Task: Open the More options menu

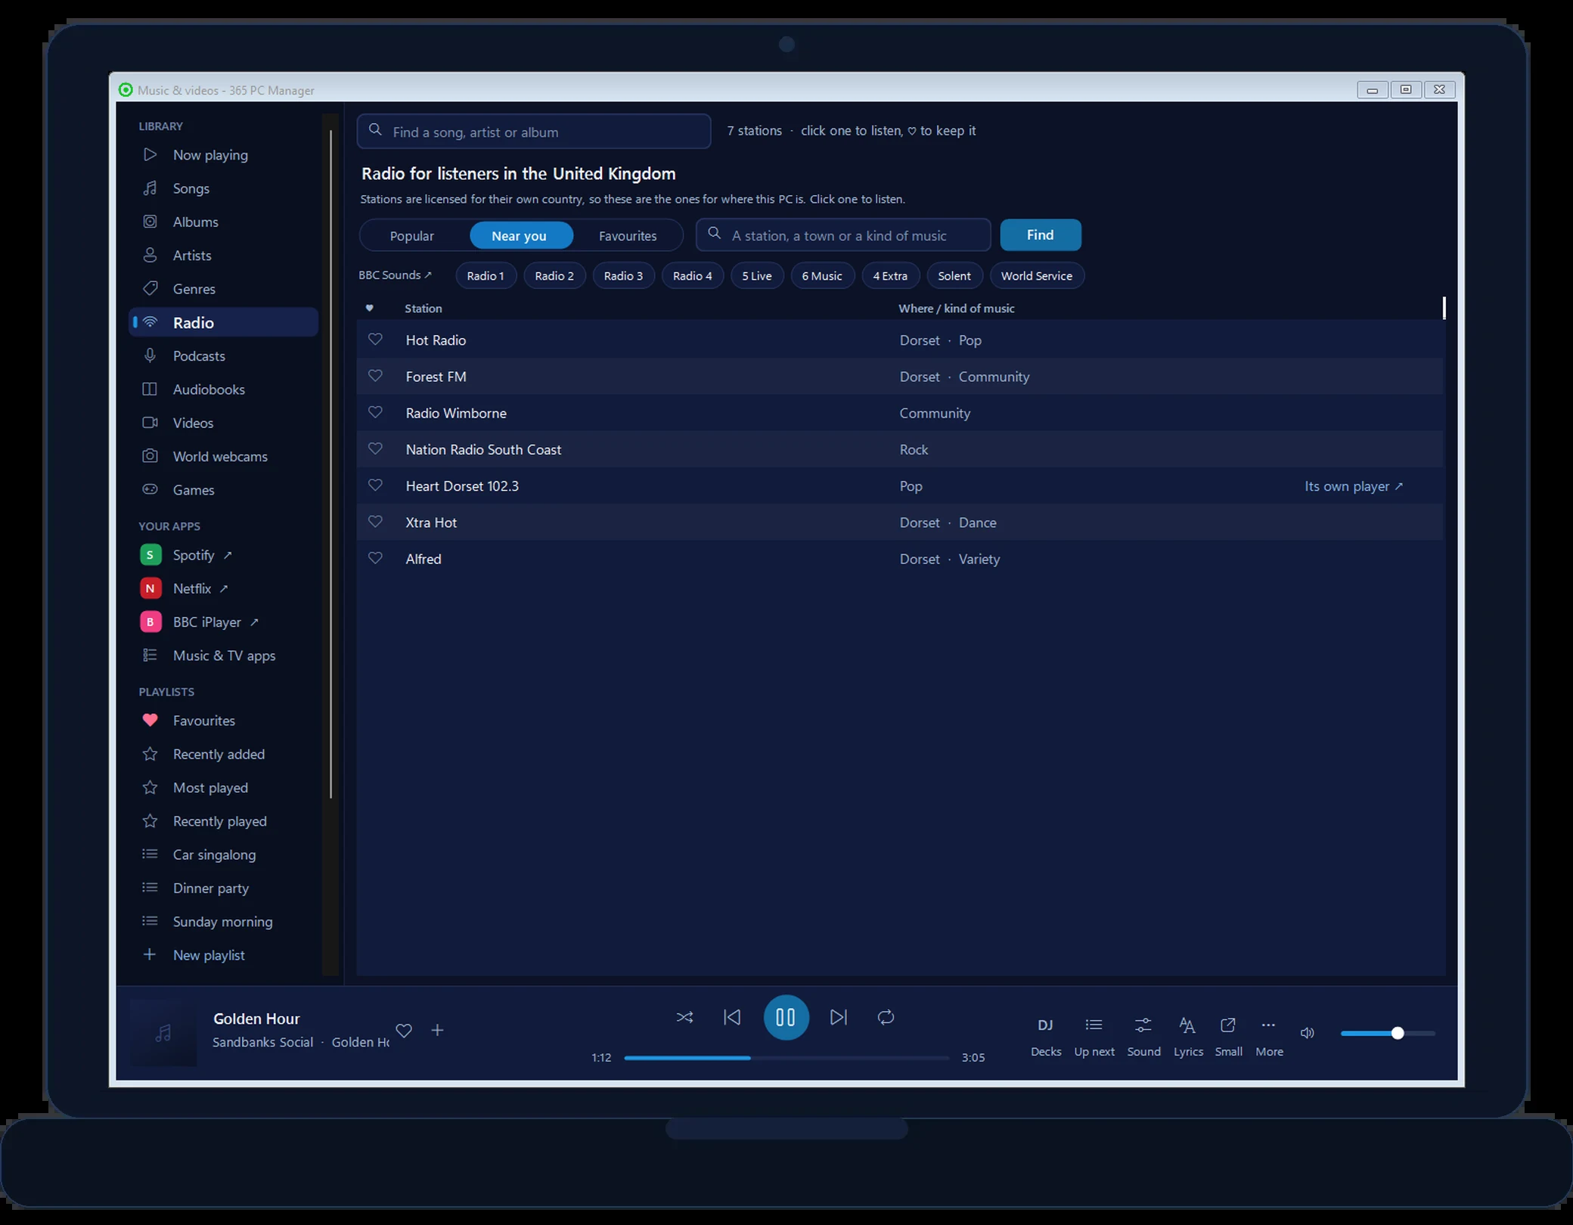Action: click(1269, 1036)
